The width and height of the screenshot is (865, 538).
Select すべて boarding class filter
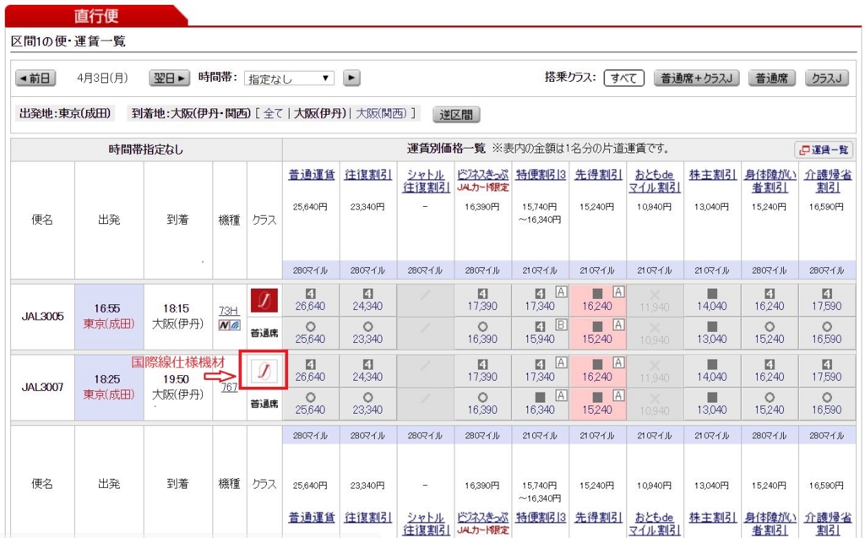coord(623,79)
